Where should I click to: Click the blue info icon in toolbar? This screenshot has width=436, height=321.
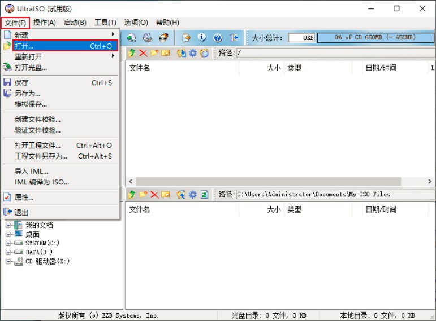(x=202, y=38)
